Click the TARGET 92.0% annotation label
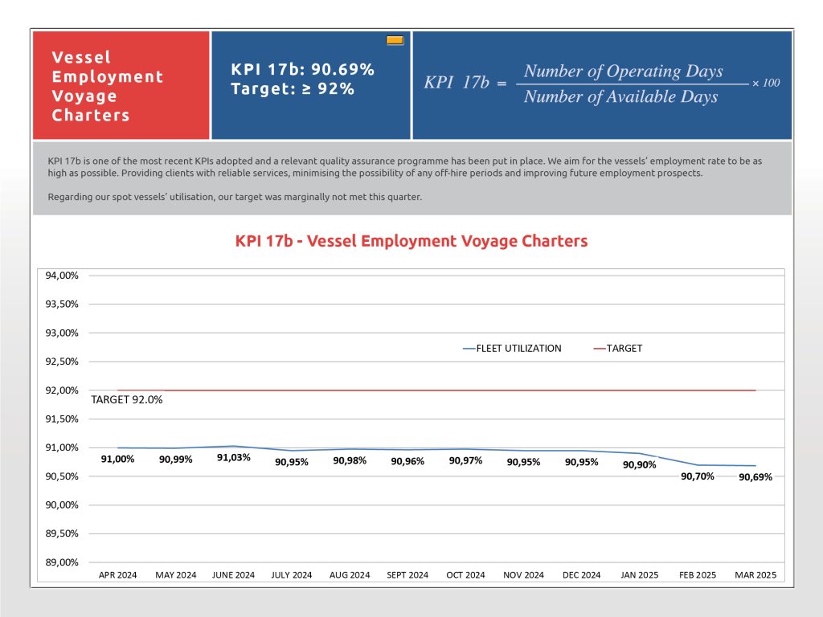This screenshot has height=617, width=823. pos(126,400)
